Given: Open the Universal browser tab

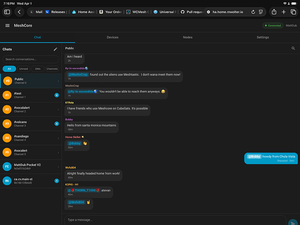Looking at the screenshot, I should point(165,12).
